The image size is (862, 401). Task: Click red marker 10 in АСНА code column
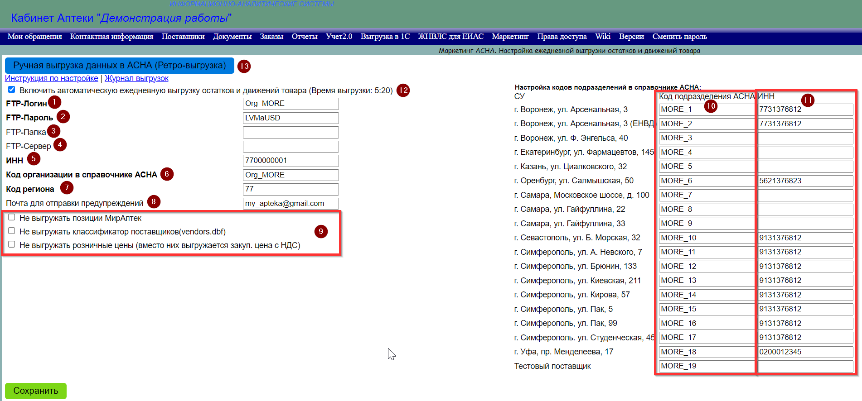tap(711, 106)
